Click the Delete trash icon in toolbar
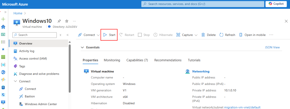 coord(203,35)
